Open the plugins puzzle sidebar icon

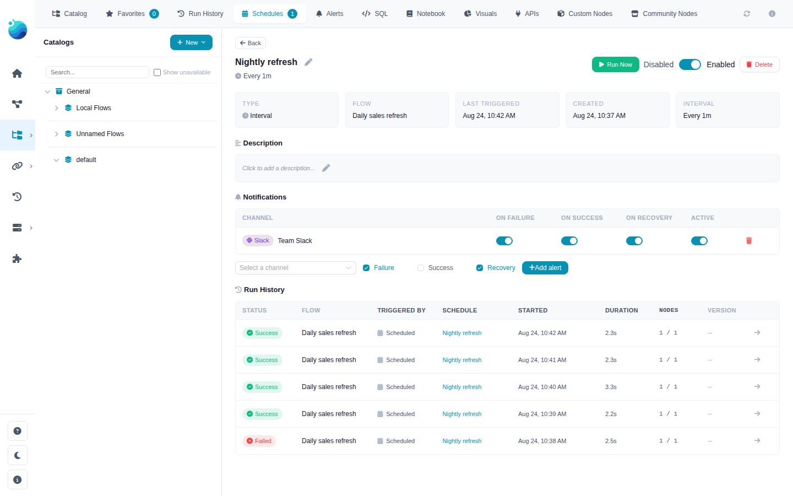tap(17, 258)
